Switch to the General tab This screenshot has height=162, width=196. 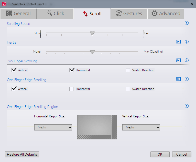(18, 14)
